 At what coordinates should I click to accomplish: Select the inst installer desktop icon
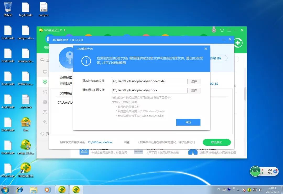click(x=26, y=124)
